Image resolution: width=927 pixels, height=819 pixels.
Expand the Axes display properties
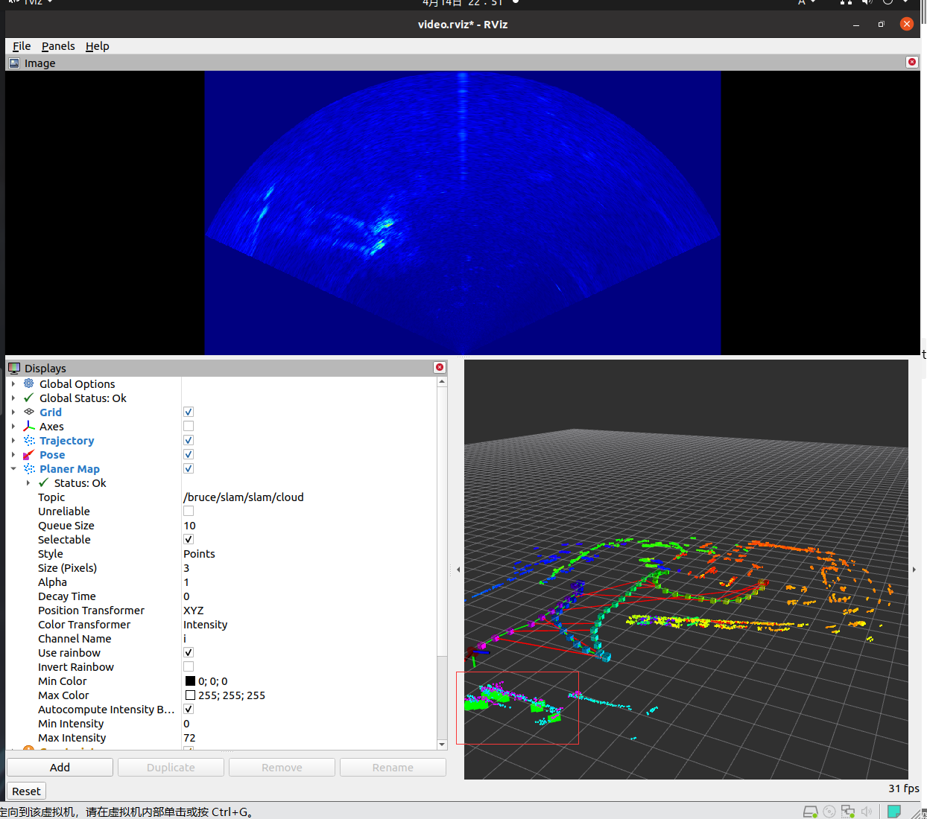(x=13, y=426)
